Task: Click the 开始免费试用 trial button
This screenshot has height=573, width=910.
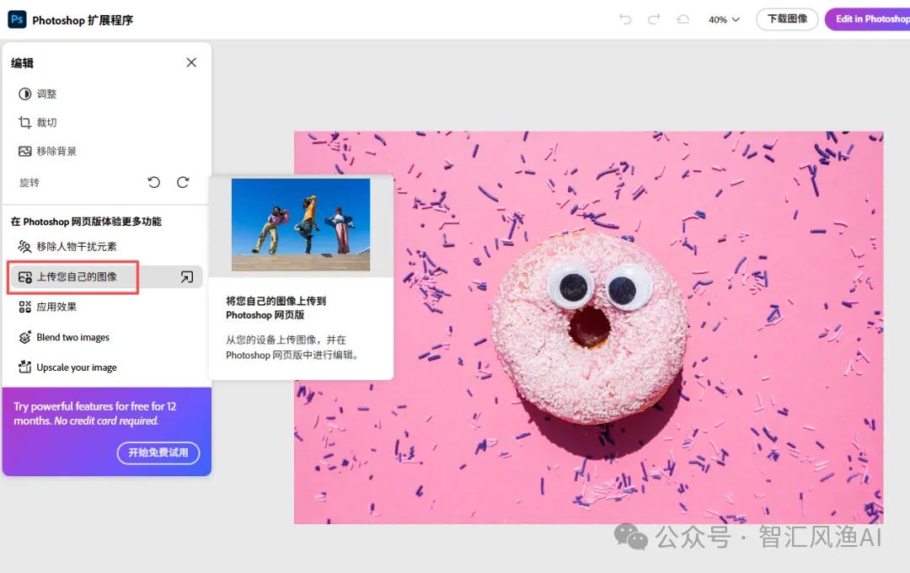Action: point(158,453)
